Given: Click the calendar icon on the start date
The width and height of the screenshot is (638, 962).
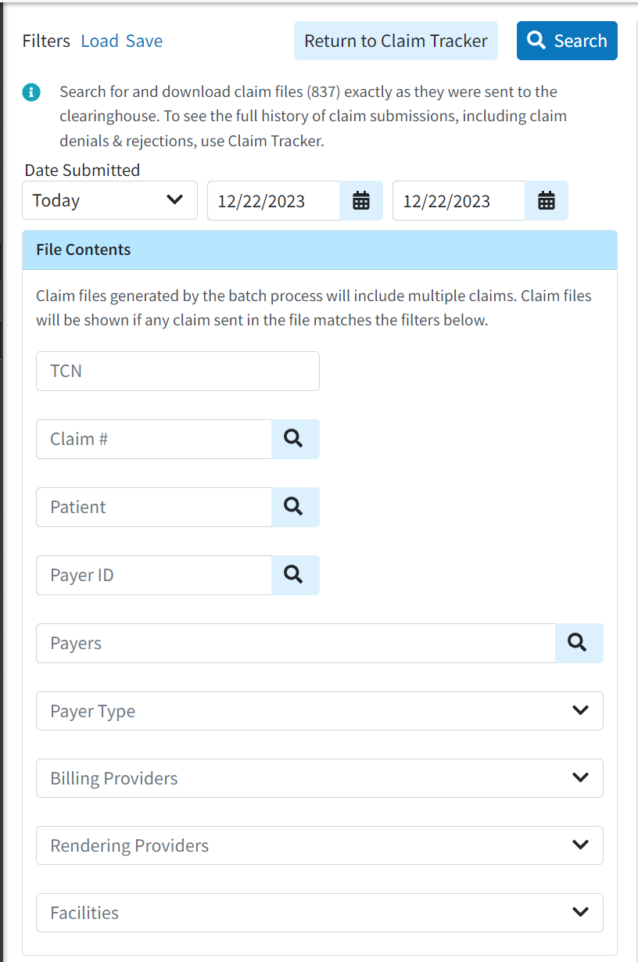Looking at the screenshot, I should (x=360, y=200).
